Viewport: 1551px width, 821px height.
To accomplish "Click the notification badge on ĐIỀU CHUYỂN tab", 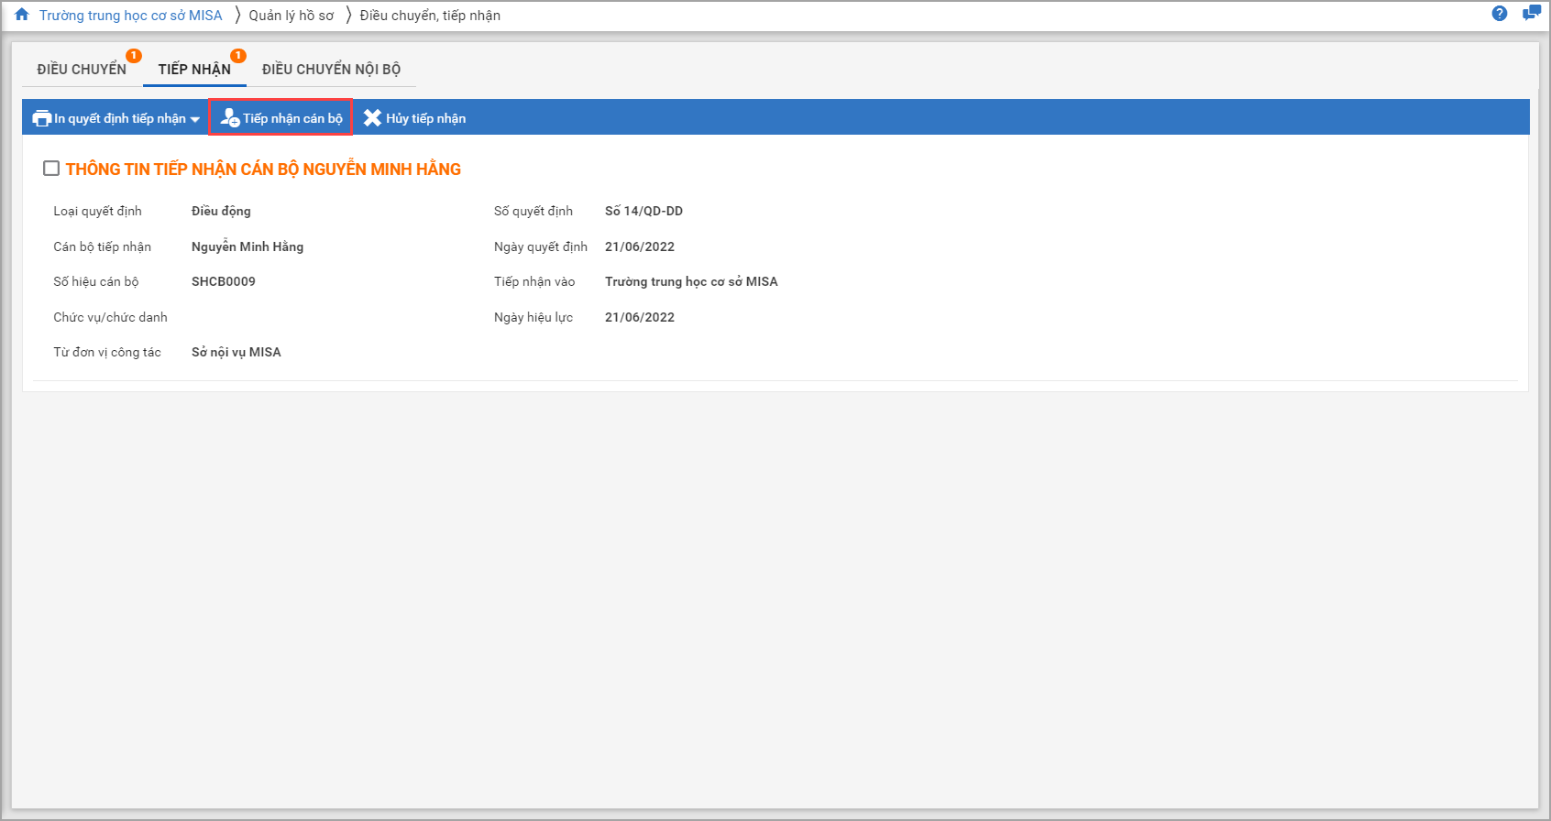I will (134, 56).
